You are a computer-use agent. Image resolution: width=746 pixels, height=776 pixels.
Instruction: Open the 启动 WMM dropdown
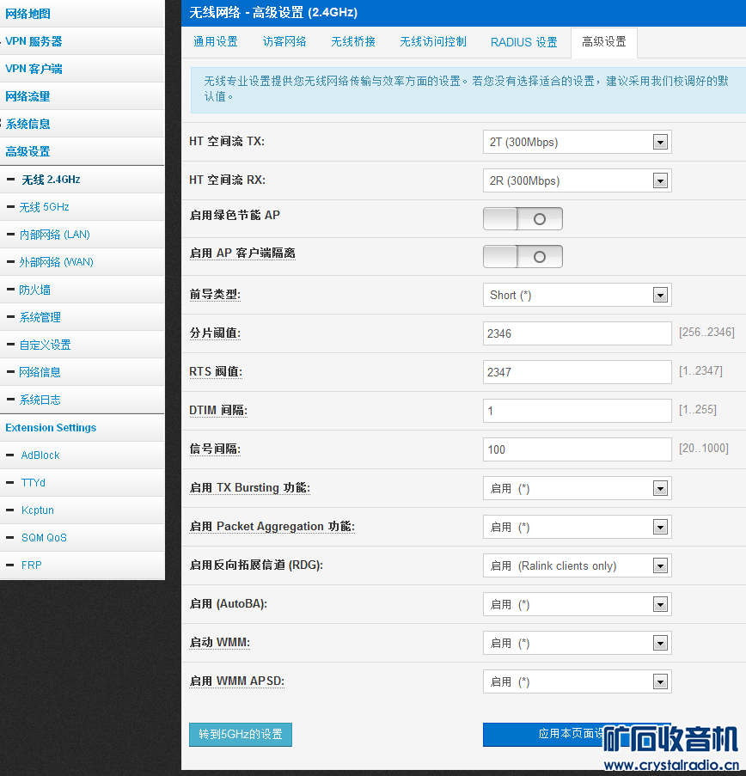(x=578, y=643)
